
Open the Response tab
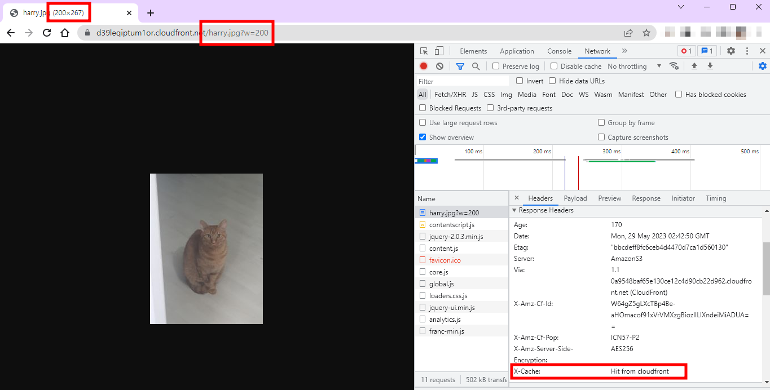click(646, 198)
